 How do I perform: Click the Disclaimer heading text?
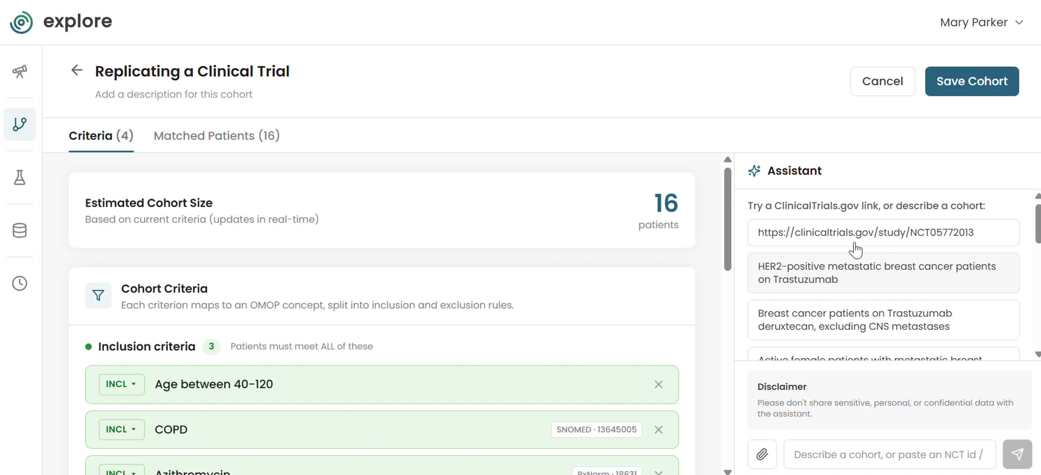click(781, 387)
